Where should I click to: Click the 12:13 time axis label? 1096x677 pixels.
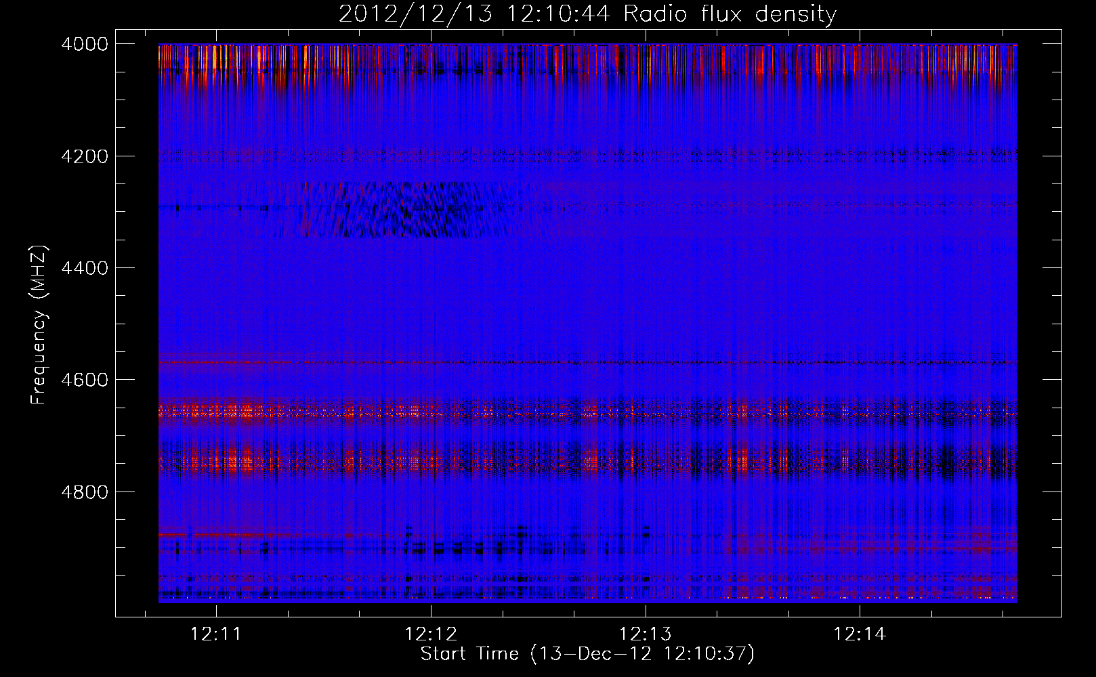tap(645, 634)
